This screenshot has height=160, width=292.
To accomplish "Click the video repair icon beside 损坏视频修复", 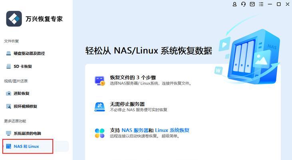I will (x=8, y=106).
